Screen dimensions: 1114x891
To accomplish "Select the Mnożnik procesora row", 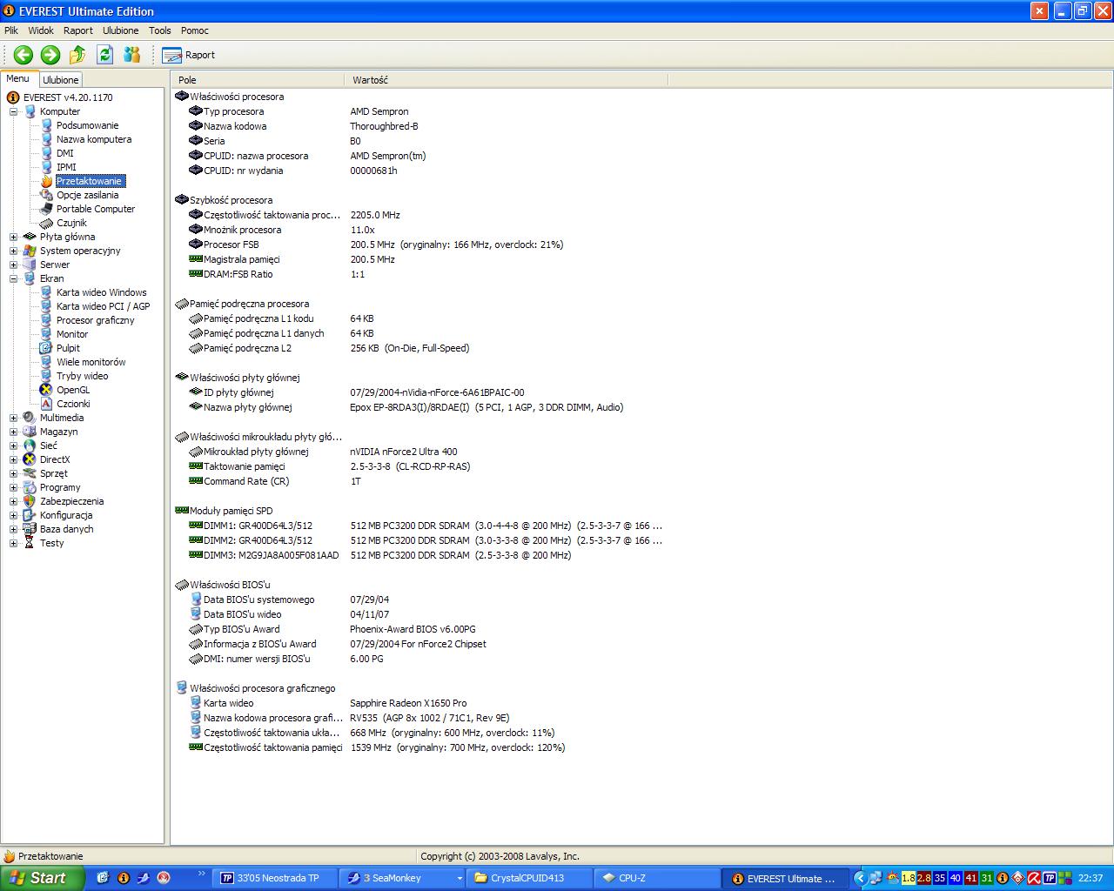I will 421,230.
